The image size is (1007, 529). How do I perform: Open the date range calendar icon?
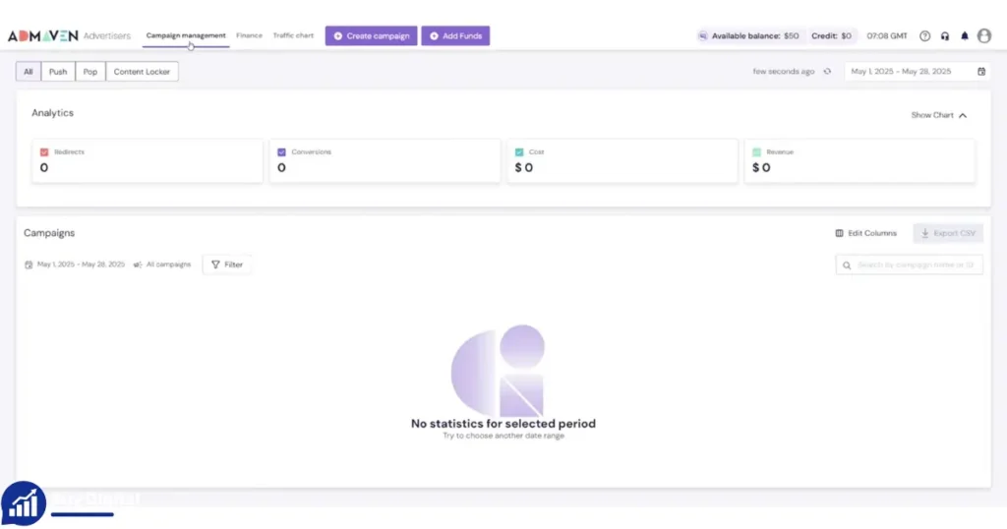coord(981,71)
